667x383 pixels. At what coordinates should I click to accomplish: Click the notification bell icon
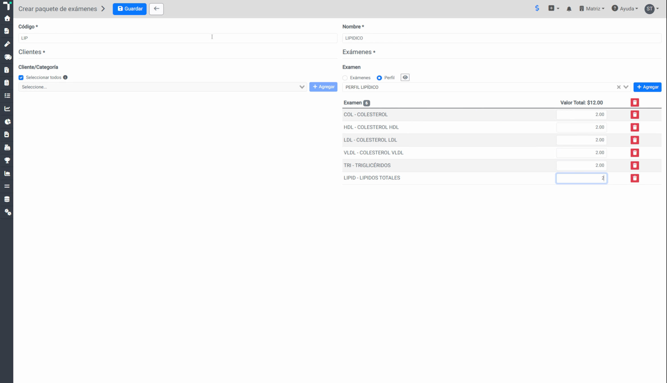[569, 9]
